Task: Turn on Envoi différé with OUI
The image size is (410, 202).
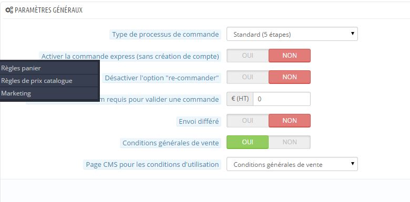Action: pos(248,121)
